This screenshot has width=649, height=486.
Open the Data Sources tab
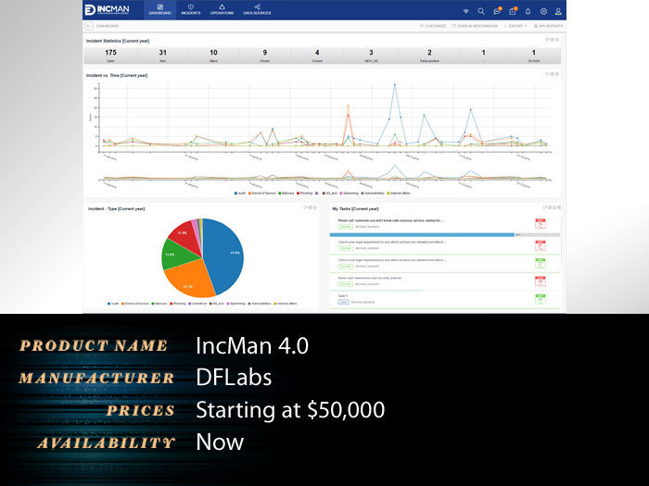[x=257, y=9]
